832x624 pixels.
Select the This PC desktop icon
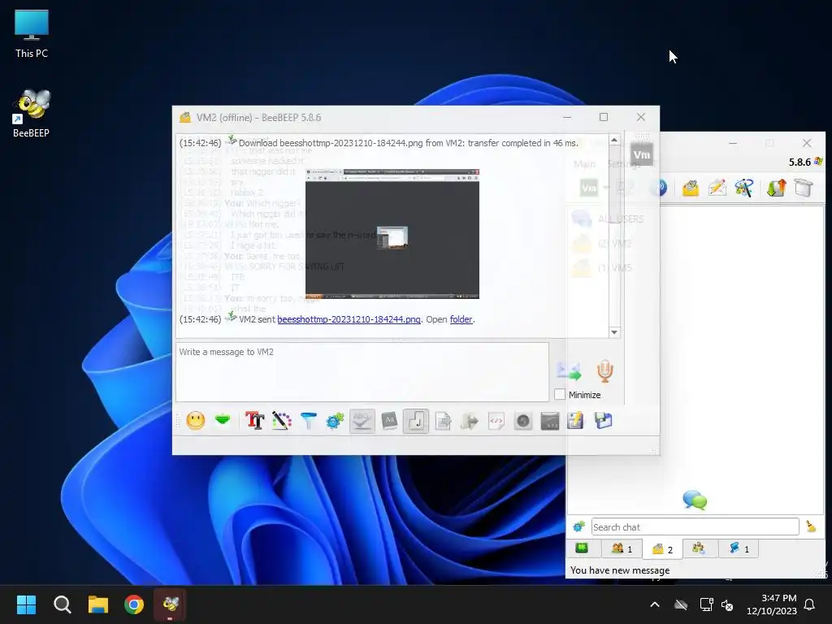click(x=32, y=33)
